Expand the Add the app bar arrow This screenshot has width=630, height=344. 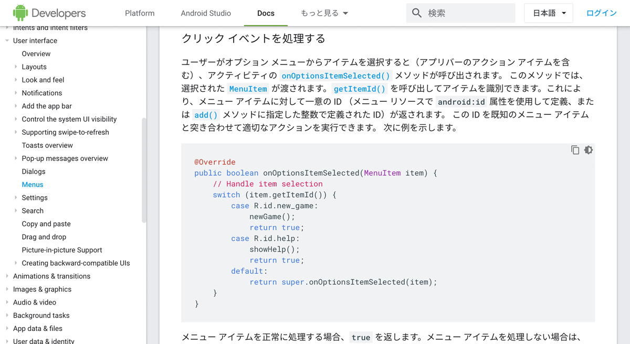click(x=16, y=106)
